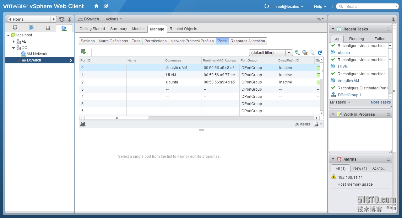This screenshot has height=218, width=402.
Task: Maximize the Recent Tasks panel
Action: pos(388,29)
